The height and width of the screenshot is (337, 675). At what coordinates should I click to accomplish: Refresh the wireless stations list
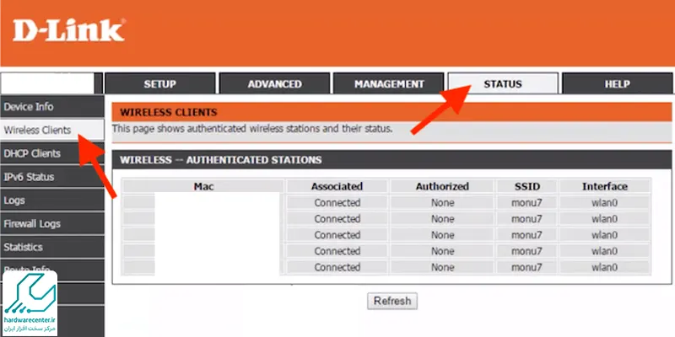click(392, 301)
